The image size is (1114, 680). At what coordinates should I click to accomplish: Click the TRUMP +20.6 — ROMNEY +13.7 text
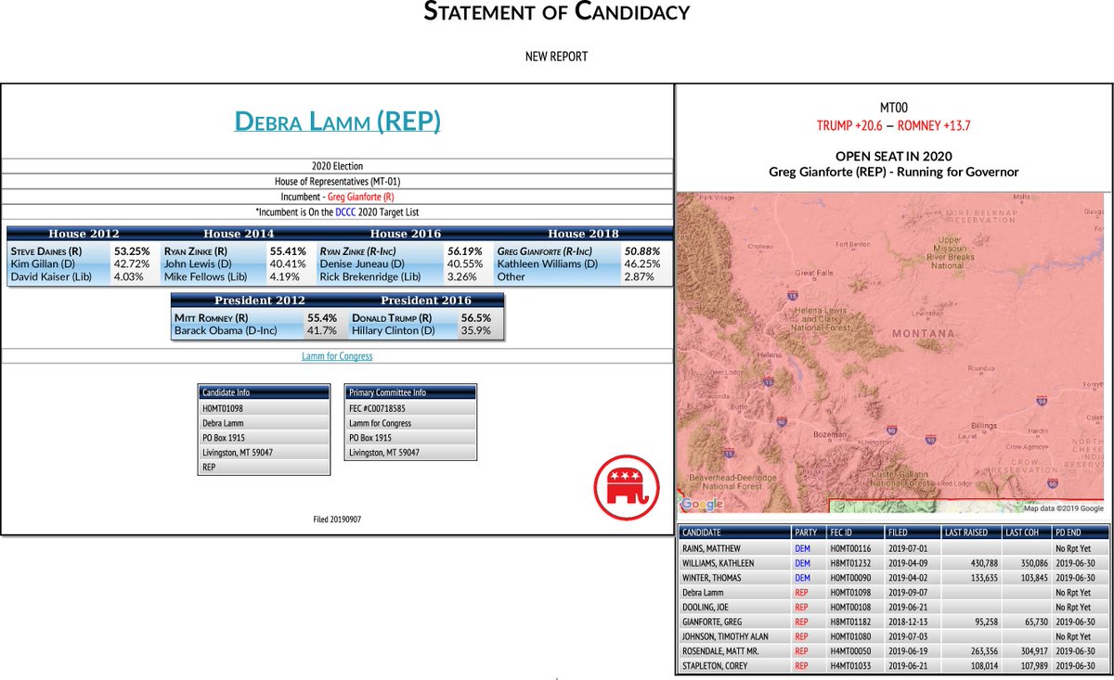tap(894, 125)
